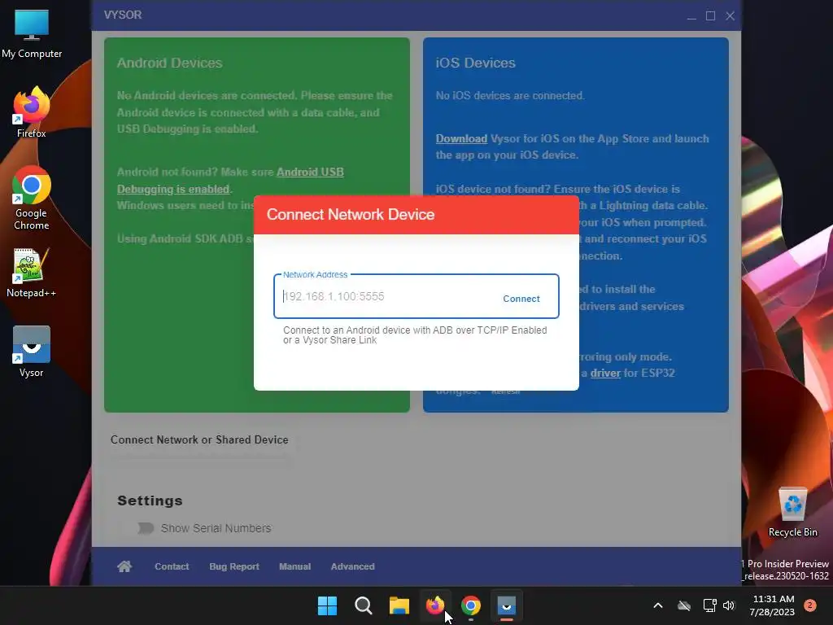The width and height of the screenshot is (833, 625).
Task: Click the network display tray icon
Action: pyautogui.click(x=709, y=605)
